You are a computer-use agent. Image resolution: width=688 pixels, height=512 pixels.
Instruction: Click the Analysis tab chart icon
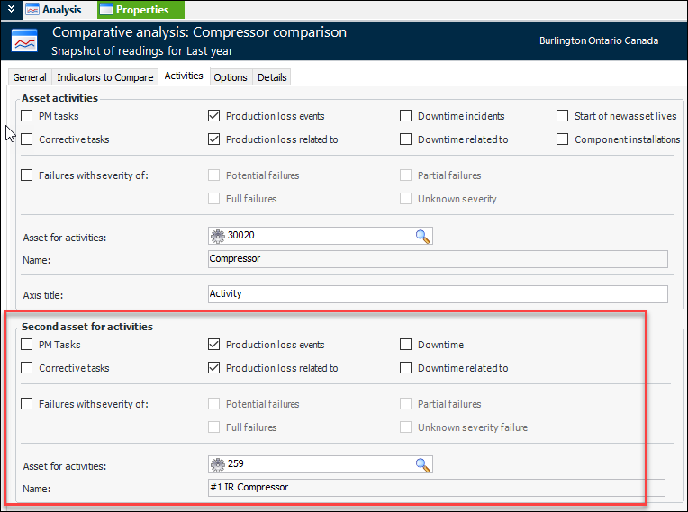[32, 10]
